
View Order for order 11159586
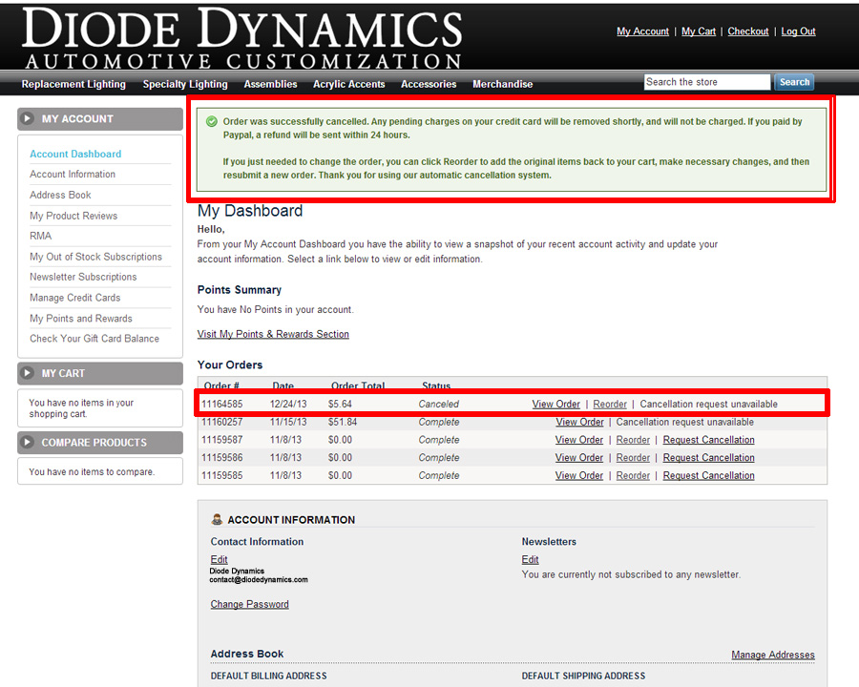pyautogui.click(x=579, y=457)
